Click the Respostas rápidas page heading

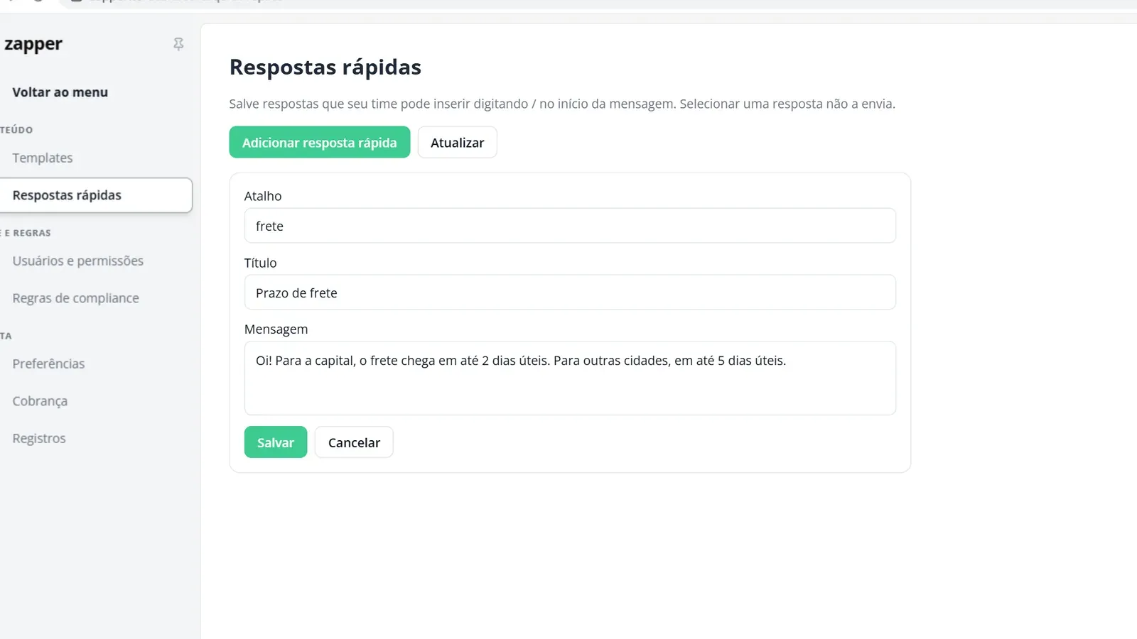[x=325, y=67]
